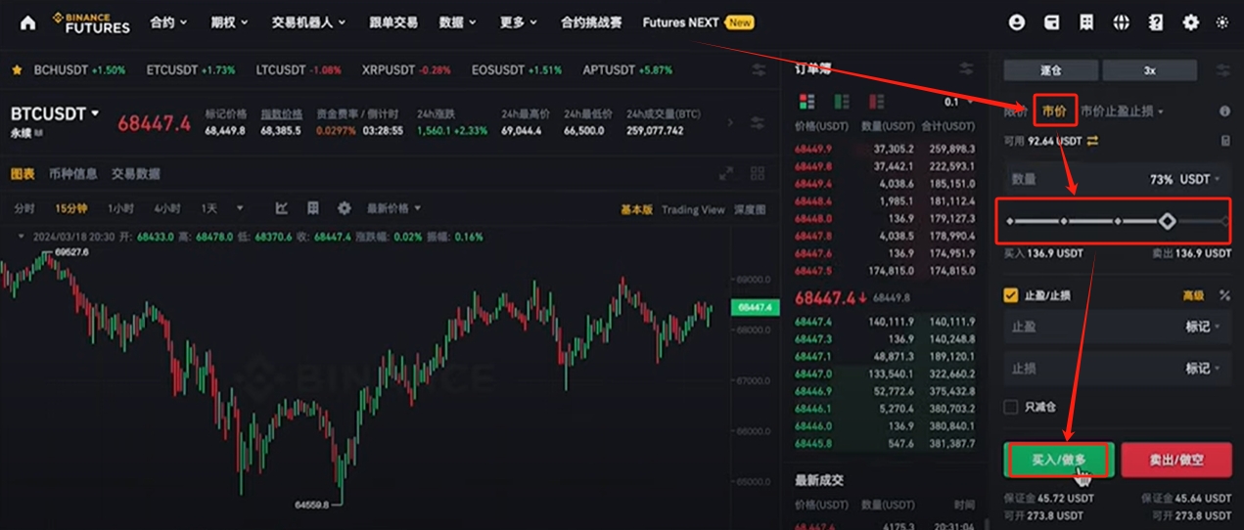The width and height of the screenshot is (1244, 530).
Task: Click the quantity percentage slider handle
Action: (x=1167, y=222)
